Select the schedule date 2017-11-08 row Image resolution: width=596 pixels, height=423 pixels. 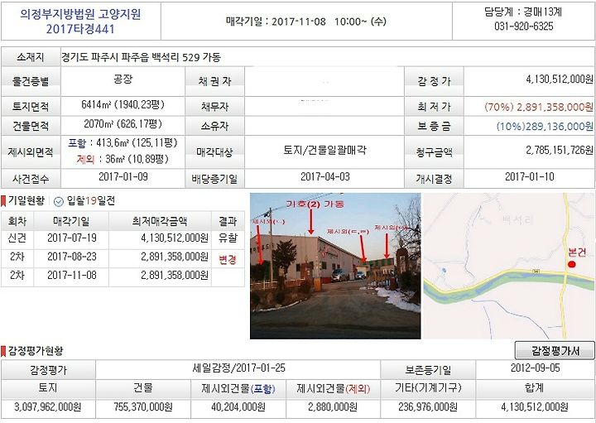[123, 277]
